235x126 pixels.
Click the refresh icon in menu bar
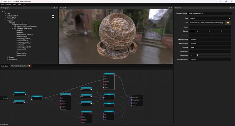(24, 4)
